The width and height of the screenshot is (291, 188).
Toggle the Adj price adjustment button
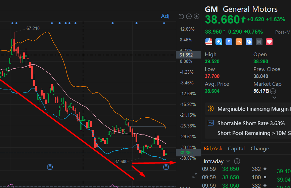click(x=165, y=16)
